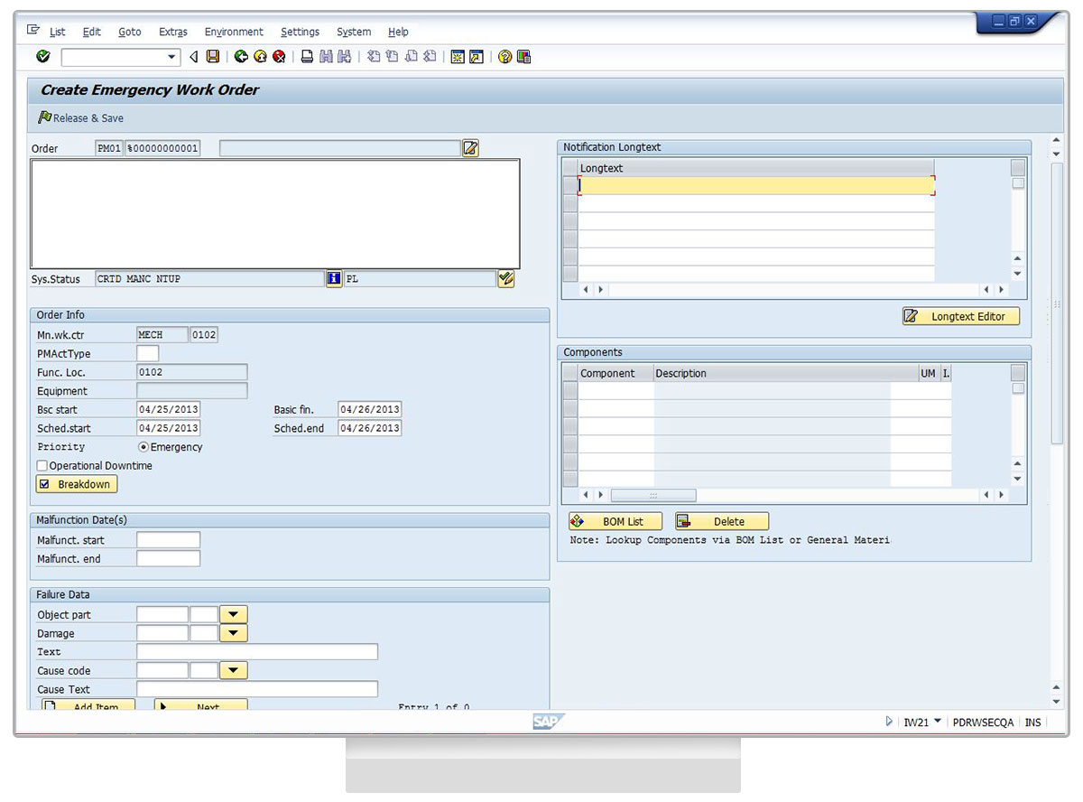Open the Environment menu
Screen dimensions: 1083x802
[234, 32]
